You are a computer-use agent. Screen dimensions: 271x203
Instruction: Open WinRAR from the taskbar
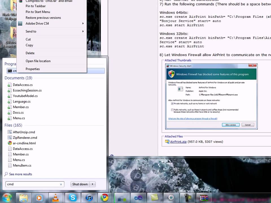tap(204, 198)
